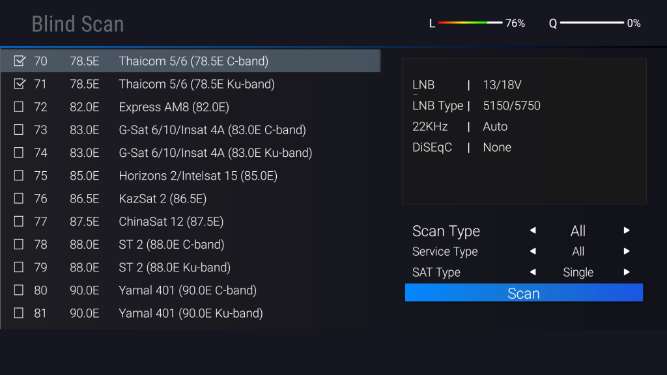The height and width of the screenshot is (375, 667).
Task: Enable scanning for ST 2 Ku-band
Action: [x=20, y=268]
